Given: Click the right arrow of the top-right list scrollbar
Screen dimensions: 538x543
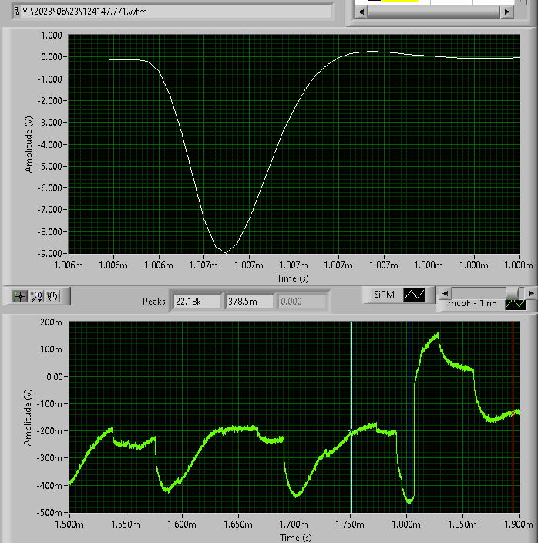Looking at the screenshot, I should (507, 12).
